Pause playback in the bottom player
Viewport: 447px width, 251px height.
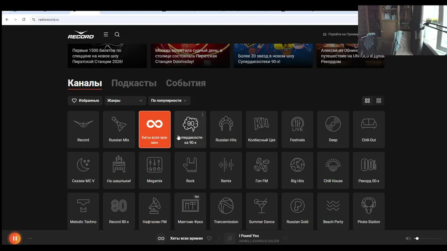[15, 238]
